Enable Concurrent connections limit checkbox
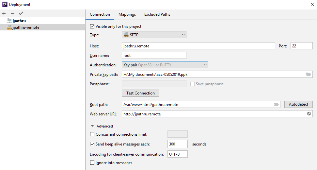This screenshot has height=170, width=317. 92,134
